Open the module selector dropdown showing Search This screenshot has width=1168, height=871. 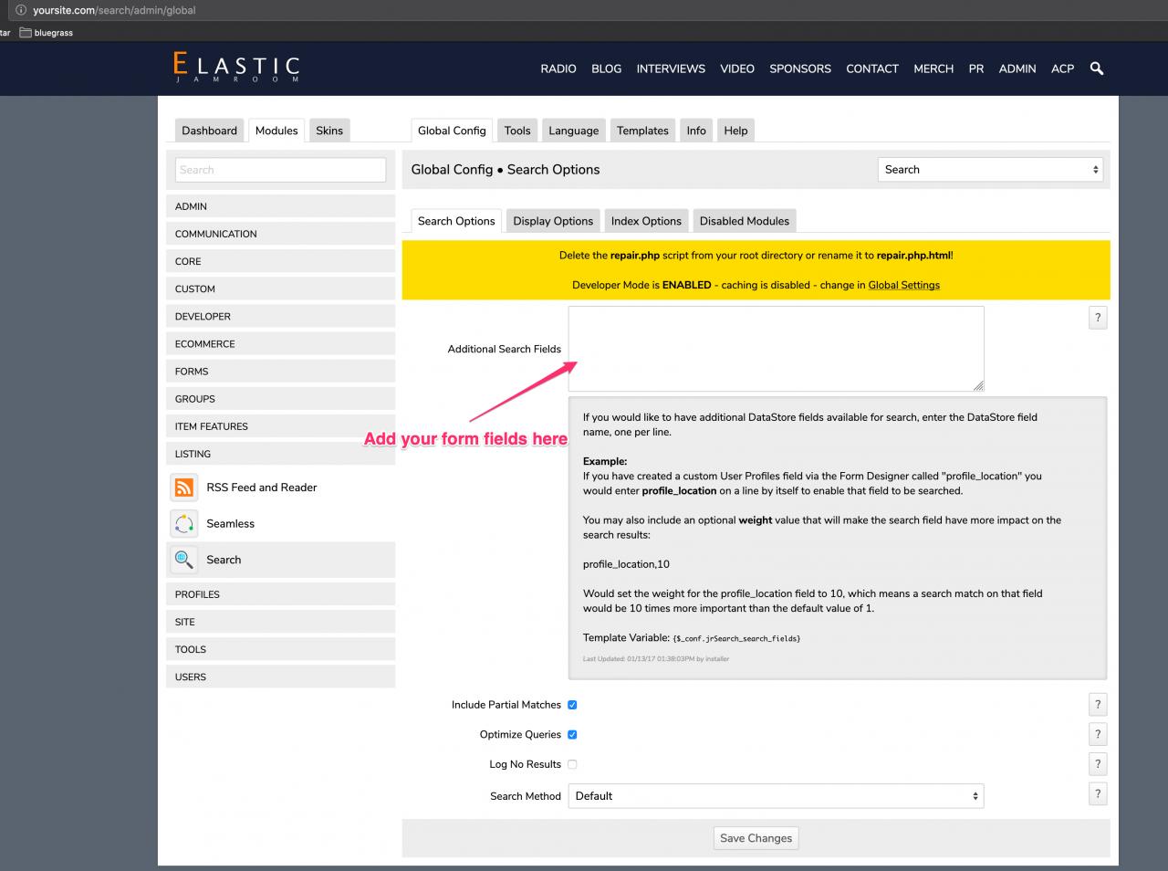click(990, 170)
